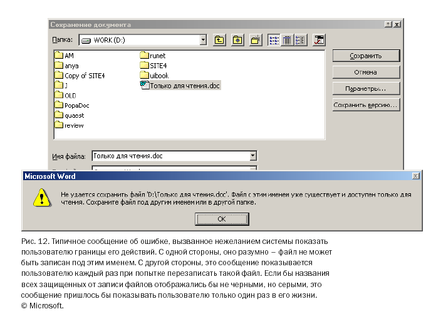
Task: Close the Microsoft Word message box
Action: tap(416, 176)
